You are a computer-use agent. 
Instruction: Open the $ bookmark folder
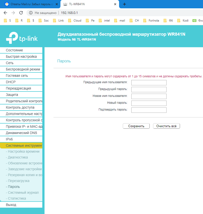(x=30, y=21)
